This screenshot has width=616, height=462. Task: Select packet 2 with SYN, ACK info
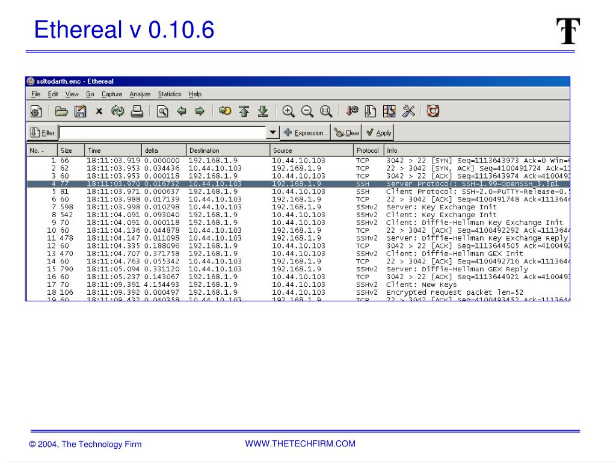(x=298, y=168)
